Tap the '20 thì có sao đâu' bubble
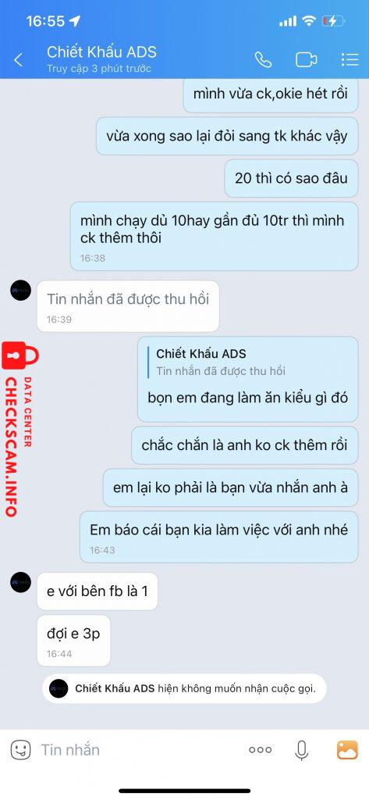The width and height of the screenshot is (369, 800). [x=292, y=178]
